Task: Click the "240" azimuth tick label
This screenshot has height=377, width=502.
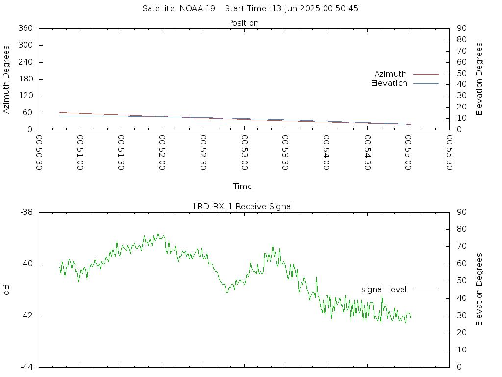Action: pos(25,62)
